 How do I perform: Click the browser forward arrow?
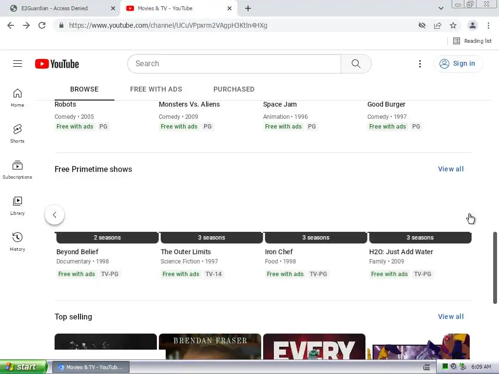pyautogui.click(x=26, y=25)
